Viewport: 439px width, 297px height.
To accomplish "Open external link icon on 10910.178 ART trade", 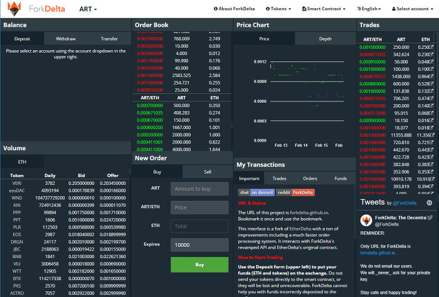I will (x=433, y=179).
